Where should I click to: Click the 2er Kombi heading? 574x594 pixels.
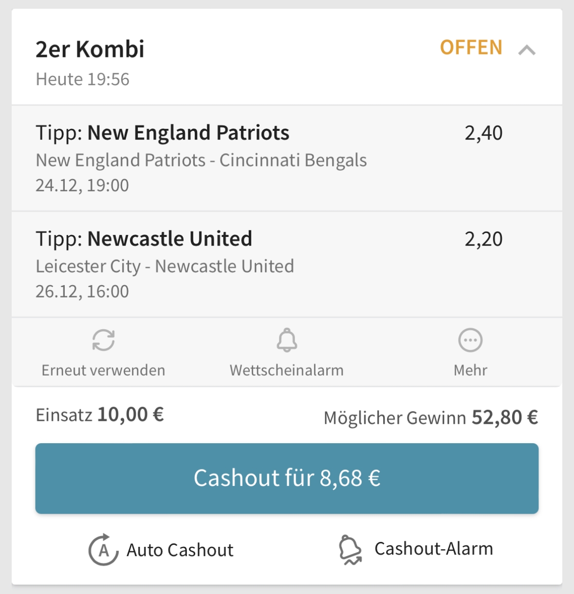point(90,49)
